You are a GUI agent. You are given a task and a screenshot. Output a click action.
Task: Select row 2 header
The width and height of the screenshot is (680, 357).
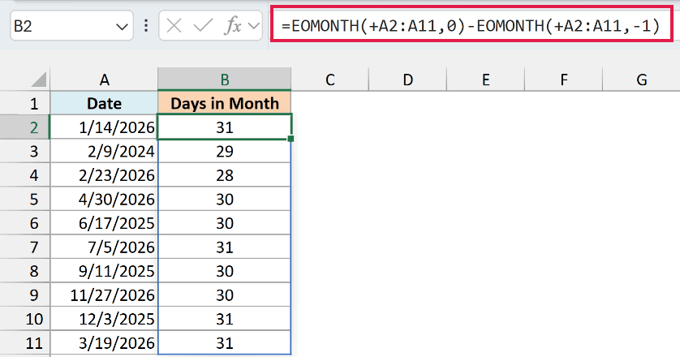25,127
